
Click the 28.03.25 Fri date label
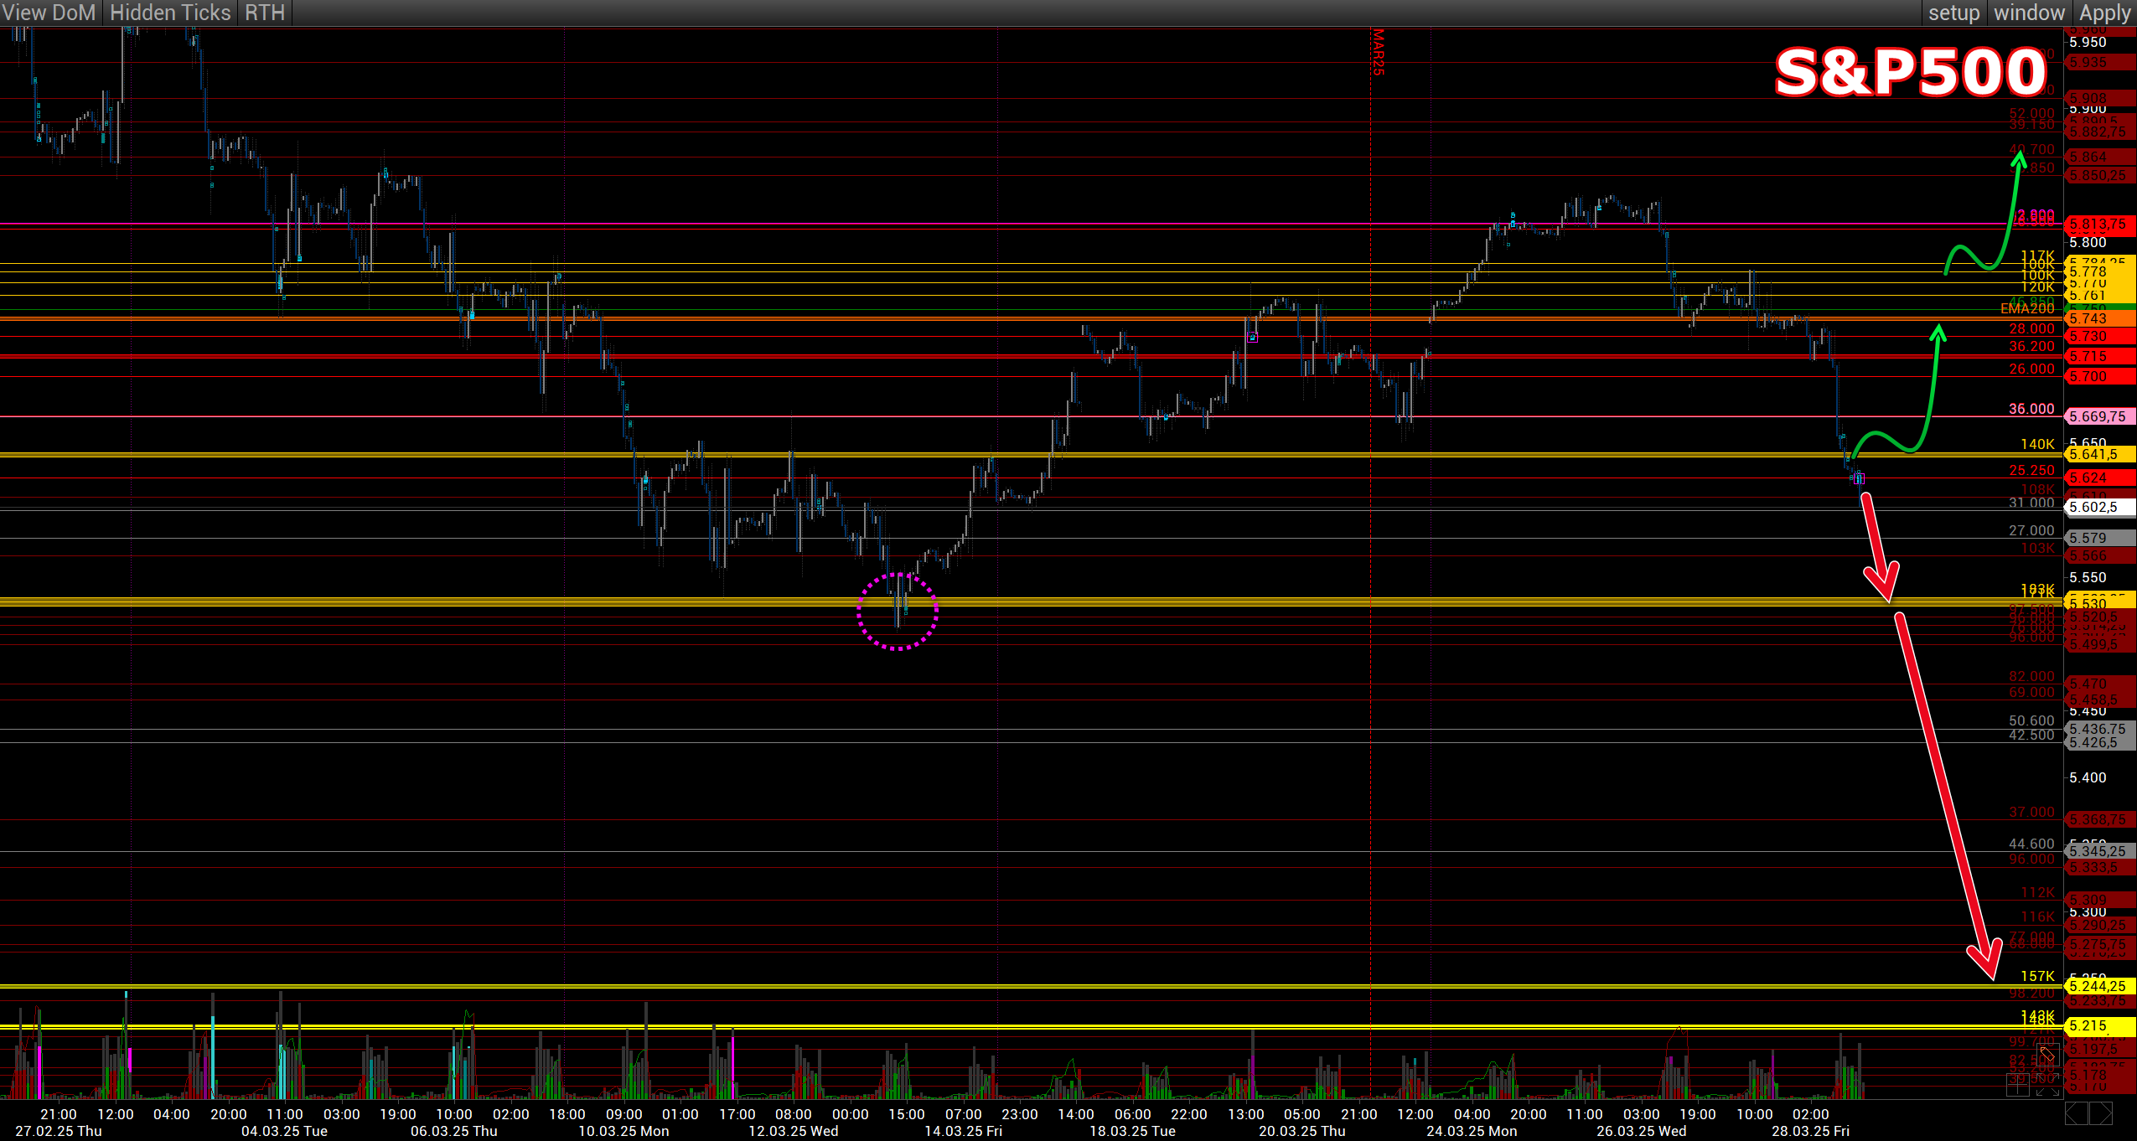tap(1810, 1131)
